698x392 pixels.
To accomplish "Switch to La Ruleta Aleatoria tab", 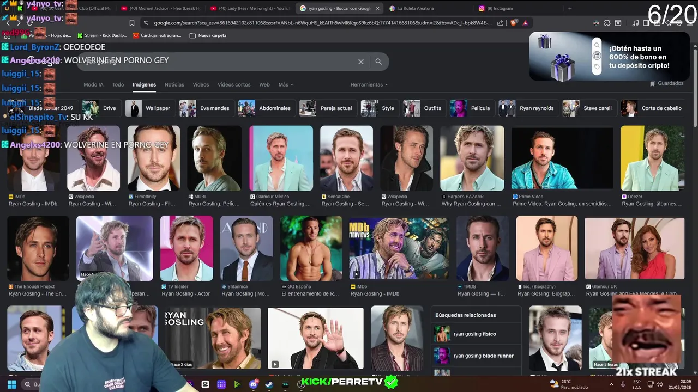I will coord(429,8).
